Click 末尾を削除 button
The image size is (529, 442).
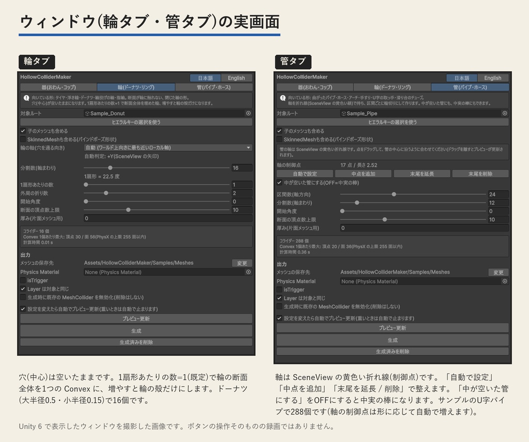click(480, 174)
